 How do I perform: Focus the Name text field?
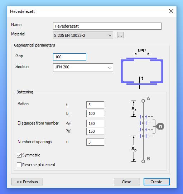pyautogui.click(x=107, y=26)
